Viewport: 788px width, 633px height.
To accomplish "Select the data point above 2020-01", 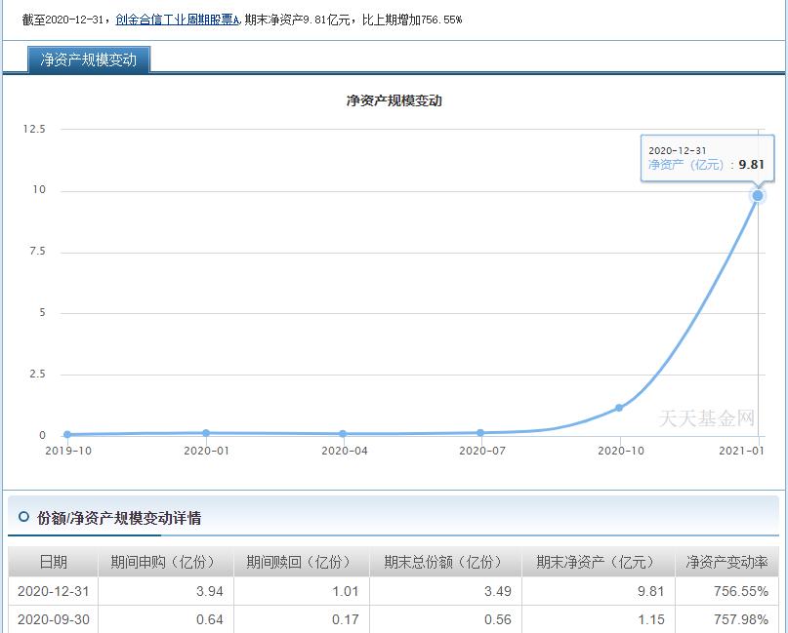I will point(205,433).
